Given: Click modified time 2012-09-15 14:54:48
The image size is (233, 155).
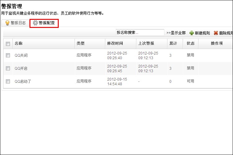Looking at the screenshot, I should tap(117, 82).
